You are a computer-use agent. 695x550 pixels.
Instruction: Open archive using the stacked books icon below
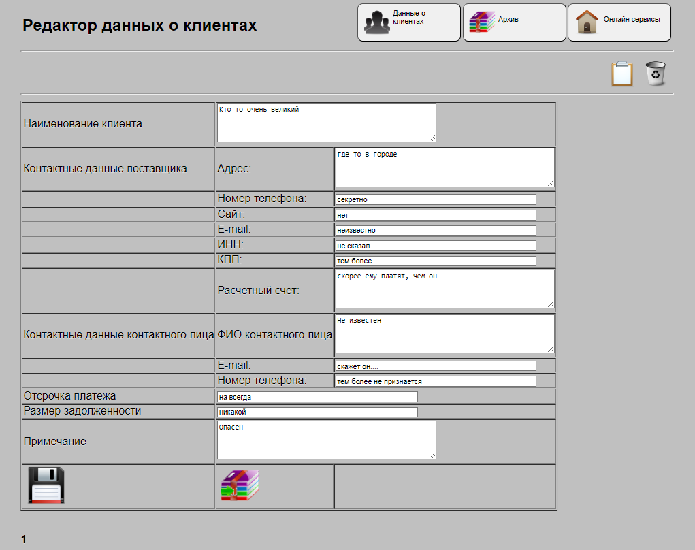coord(238,485)
